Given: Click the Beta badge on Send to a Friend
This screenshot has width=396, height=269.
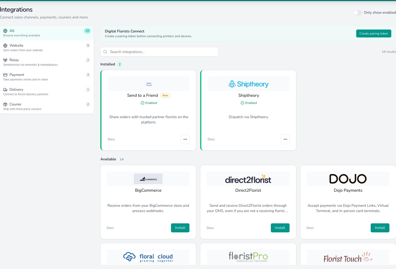Looking at the screenshot, I should pos(165,95).
